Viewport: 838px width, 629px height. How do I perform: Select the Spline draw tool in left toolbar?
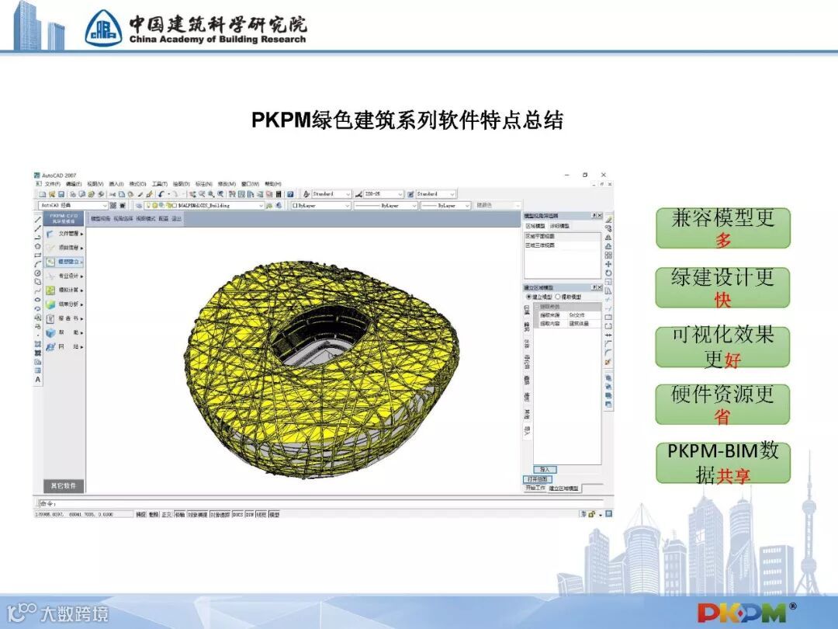click(x=37, y=291)
